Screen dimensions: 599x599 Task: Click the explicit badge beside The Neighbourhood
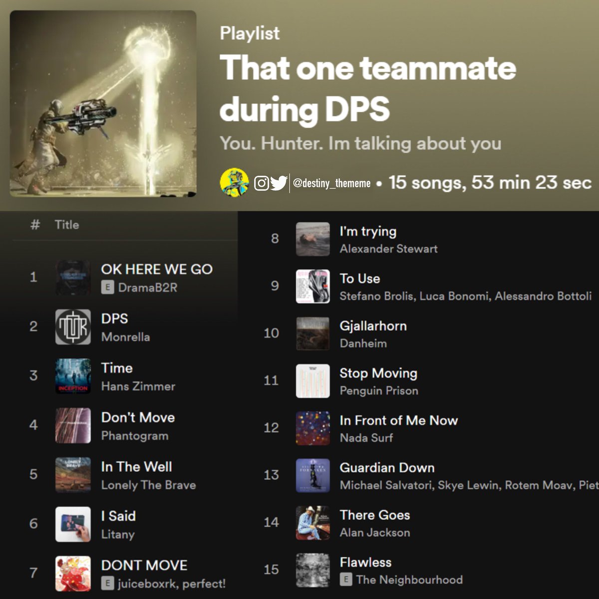coord(346,580)
